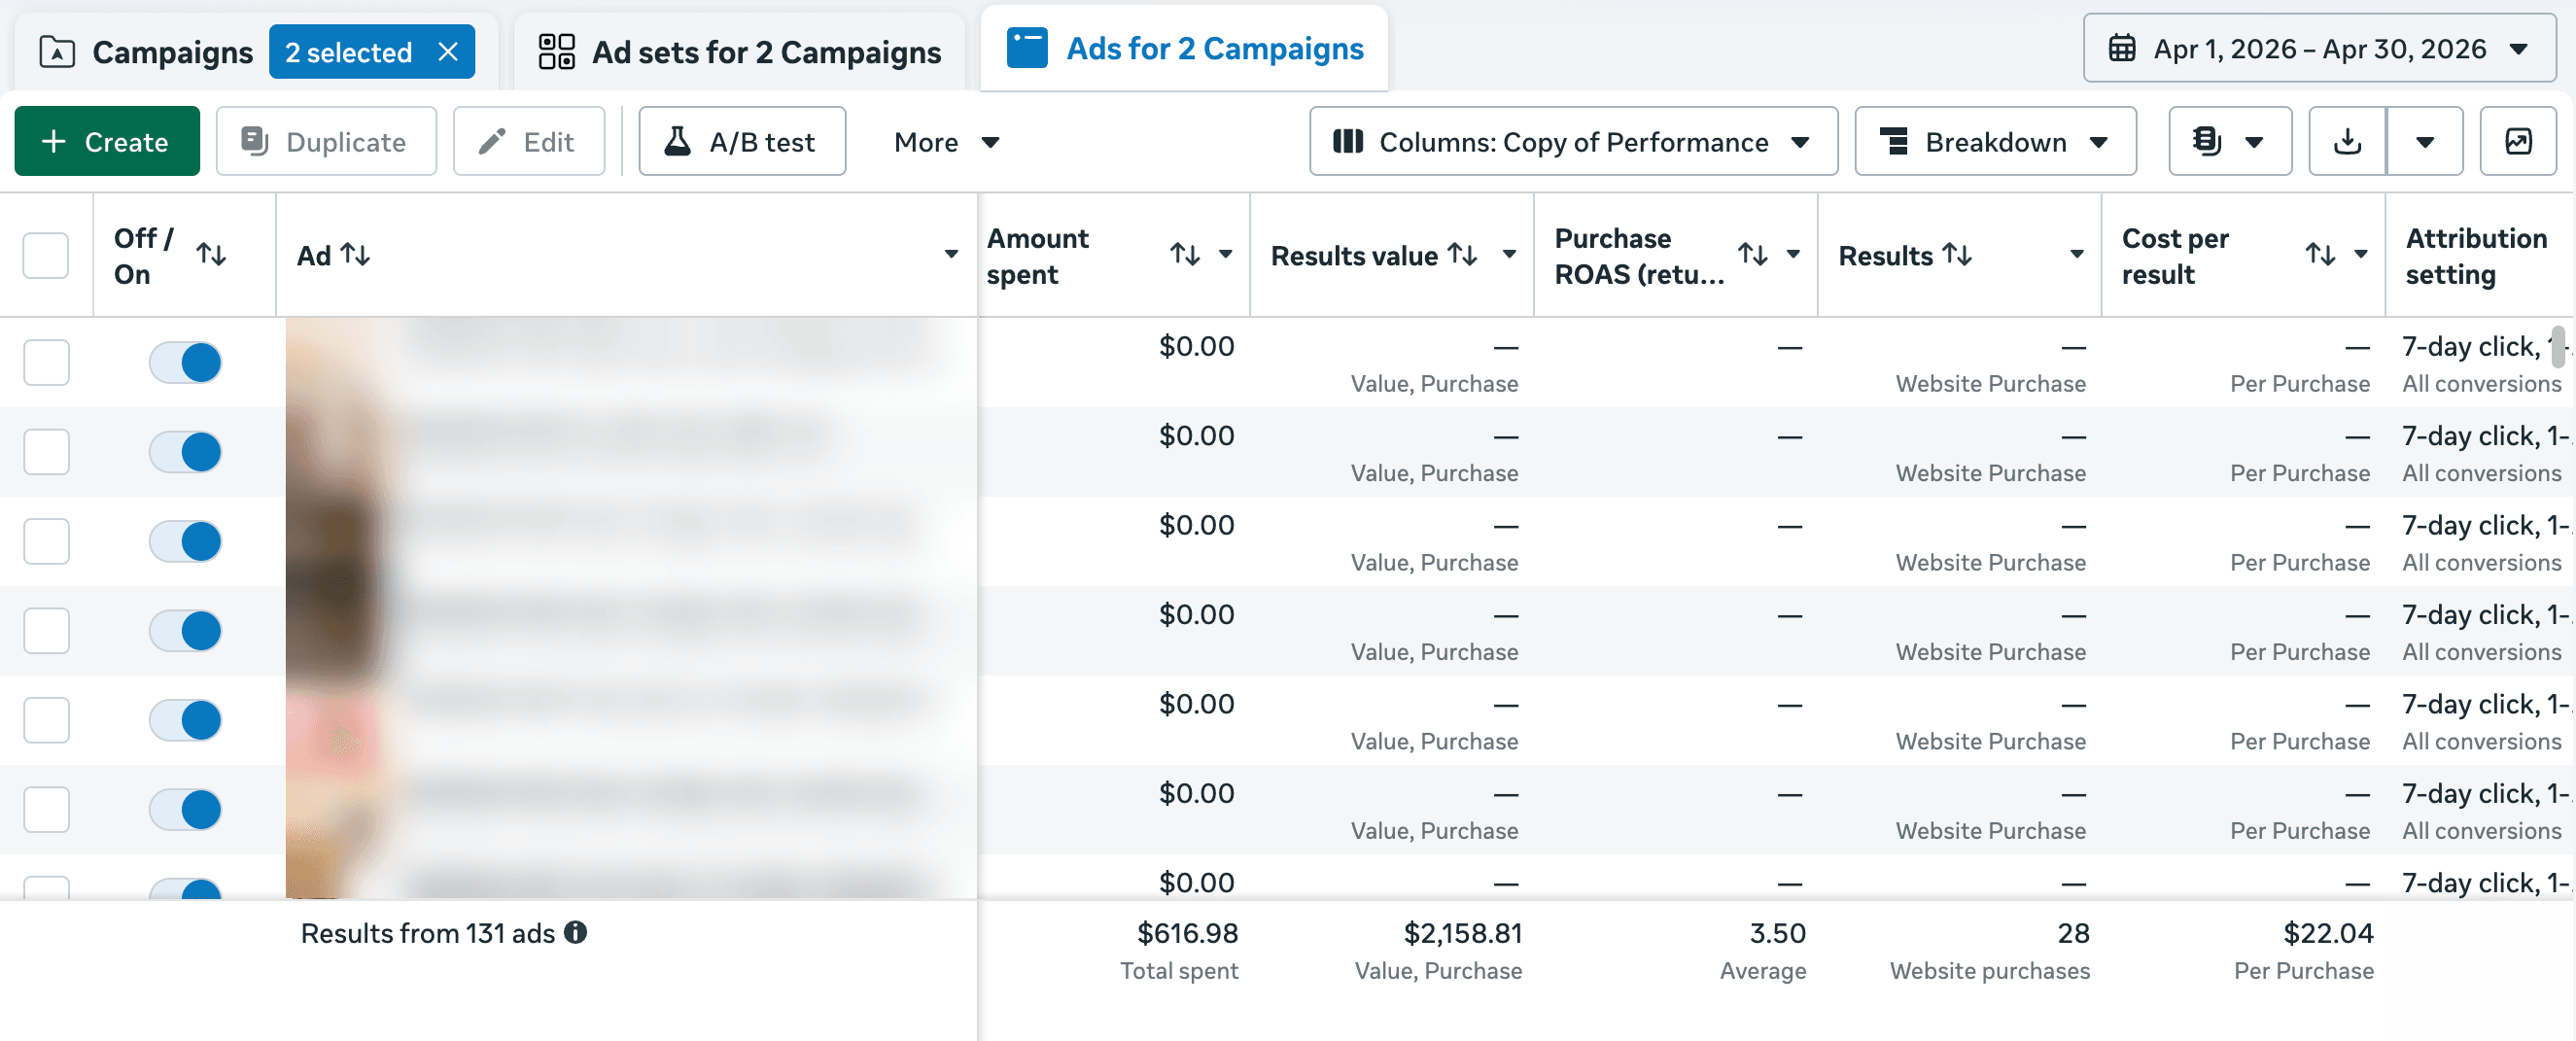The image size is (2576, 1041).
Task: Open the Breakdown dropdown
Action: point(1995,141)
